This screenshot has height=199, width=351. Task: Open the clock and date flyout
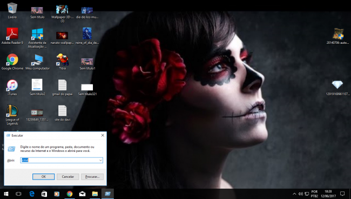pos(328,194)
